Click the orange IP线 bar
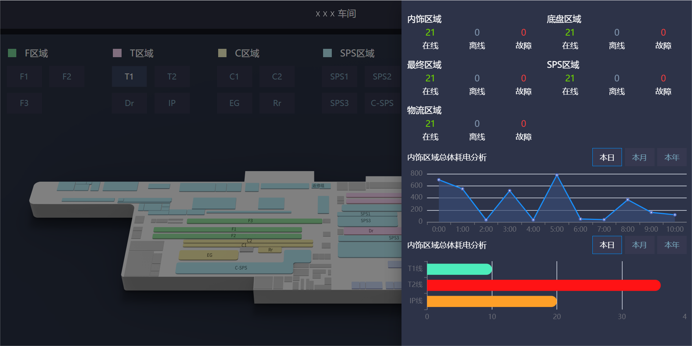This screenshot has width=692, height=346. point(491,301)
